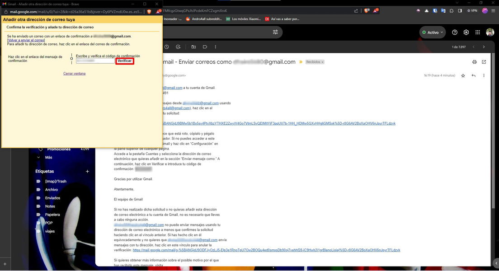Open the 'Andro4all subreddit' bookmark
The image size is (499, 271).
(x=204, y=19)
